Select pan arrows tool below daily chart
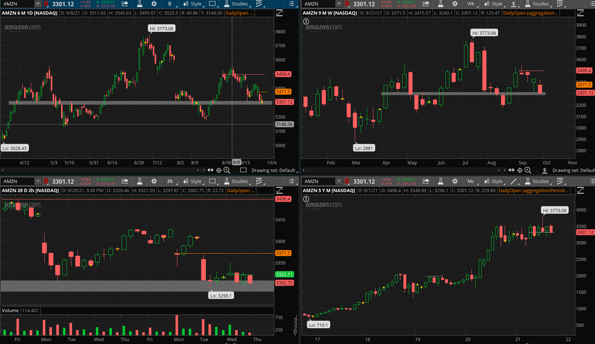The height and width of the screenshot is (344, 595). (x=211, y=170)
